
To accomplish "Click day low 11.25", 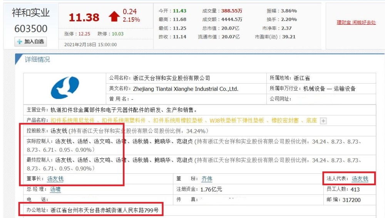I will [x=179, y=28].
